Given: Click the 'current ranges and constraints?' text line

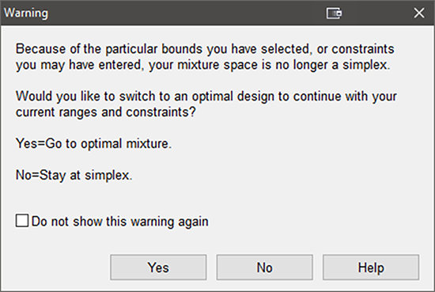Looking at the screenshot, I should click(x=106, y=112).
